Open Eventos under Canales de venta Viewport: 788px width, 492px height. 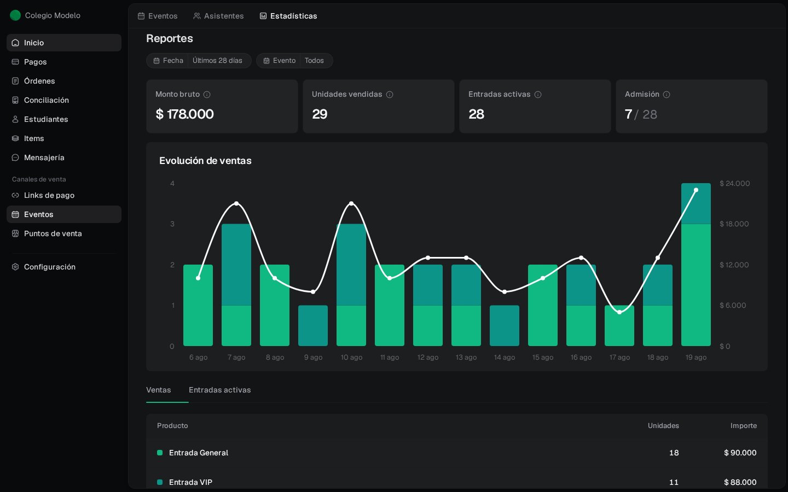point(64,214)
